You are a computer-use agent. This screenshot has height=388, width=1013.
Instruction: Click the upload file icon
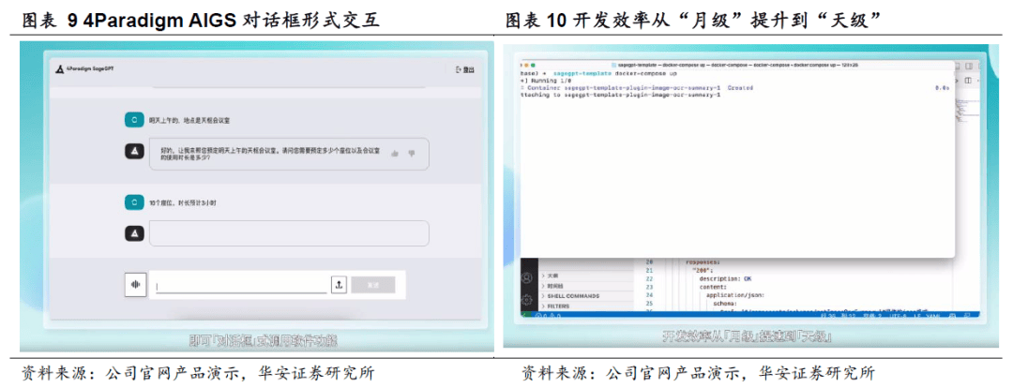click(339, 285)
